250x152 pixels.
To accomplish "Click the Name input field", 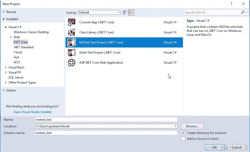I will [x=106, y=119].
